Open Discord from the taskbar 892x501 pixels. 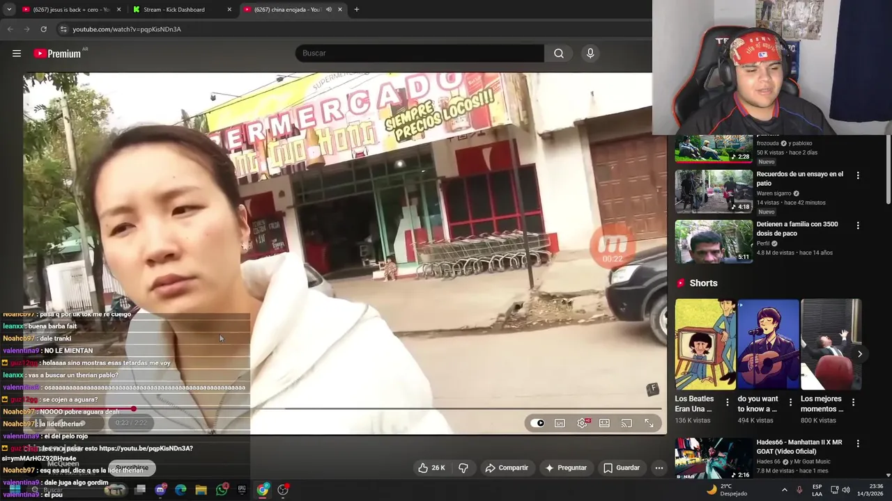[160, 490]
